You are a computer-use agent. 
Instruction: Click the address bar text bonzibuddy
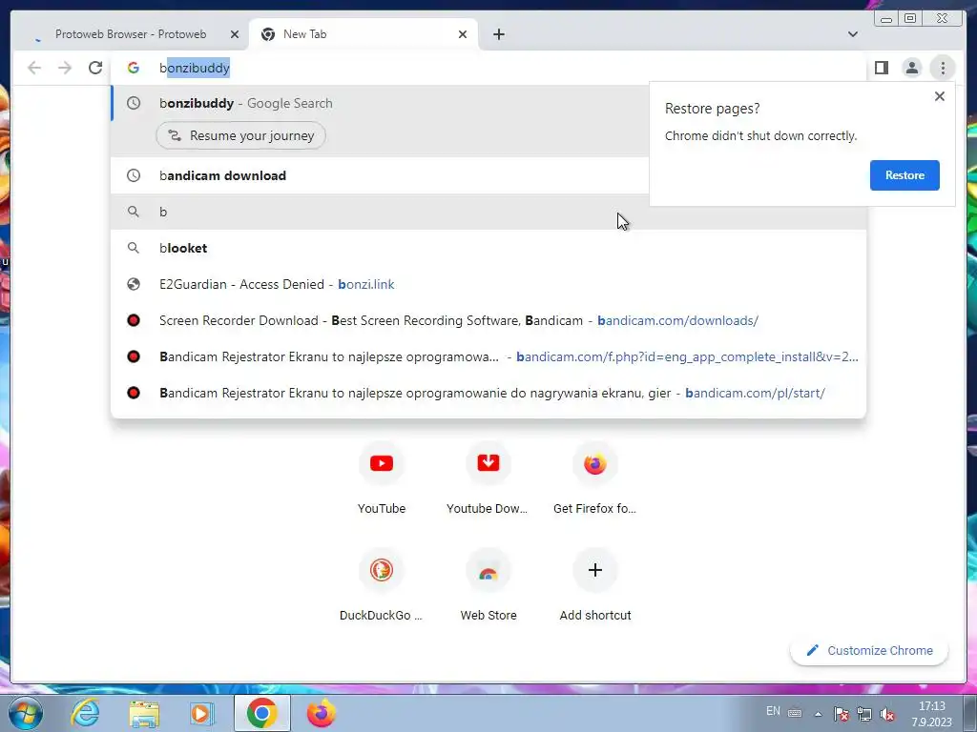coord(195,68)
